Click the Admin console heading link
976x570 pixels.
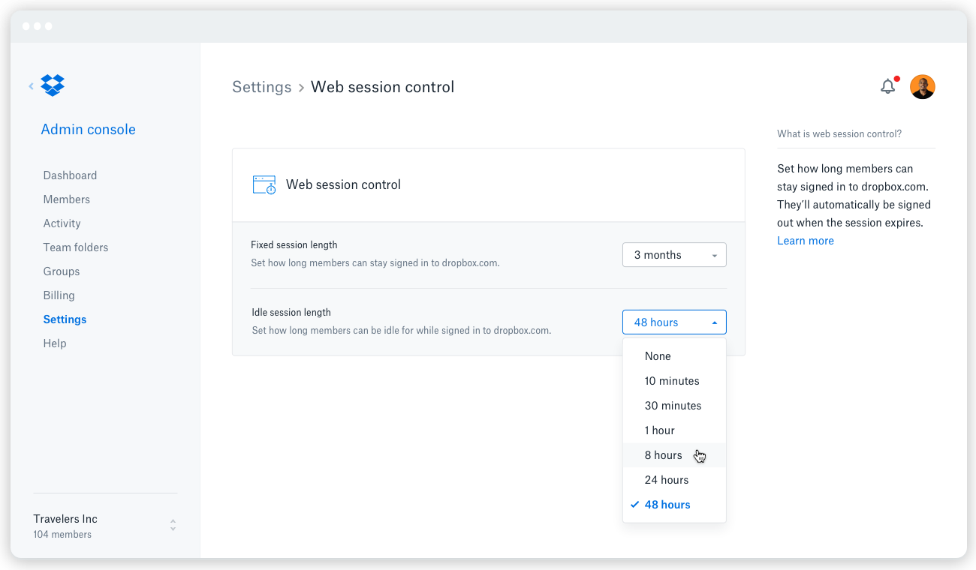click(89, 130)
